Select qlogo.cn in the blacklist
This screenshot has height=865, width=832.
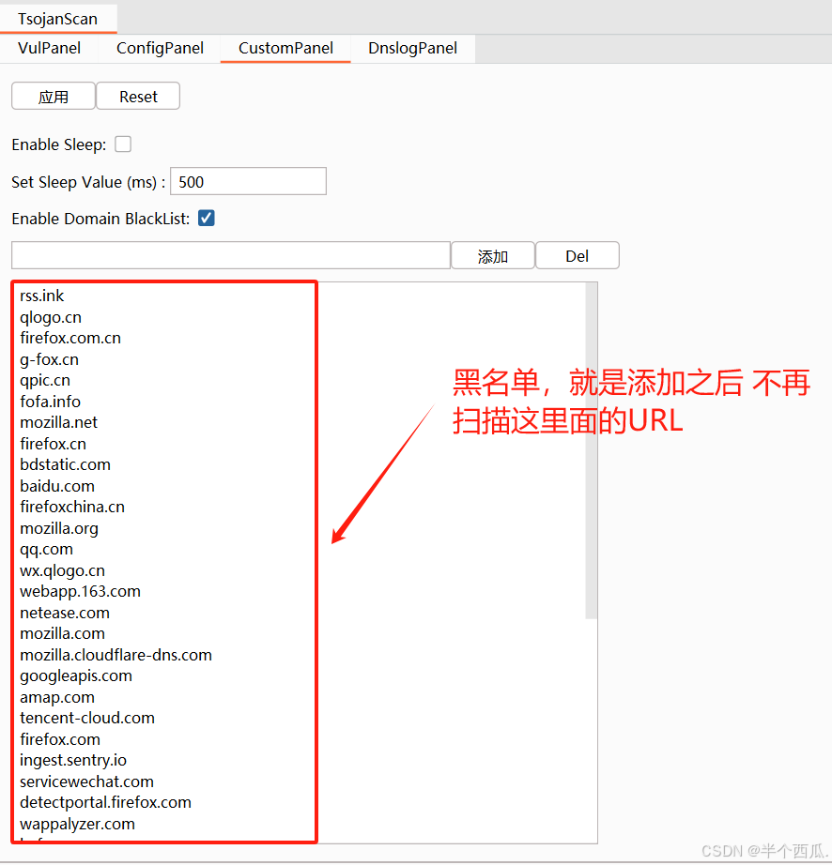click(51, 317)
